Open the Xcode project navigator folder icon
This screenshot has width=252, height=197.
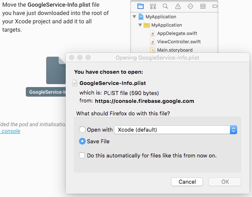click(140, 6)
